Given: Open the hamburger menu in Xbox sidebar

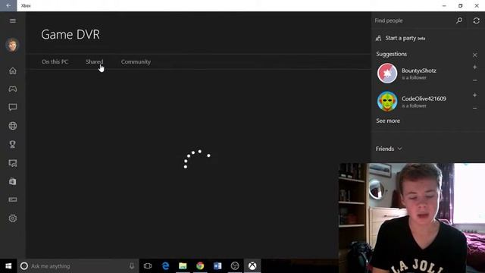Looking at the screenshot, I should point(13,20).
